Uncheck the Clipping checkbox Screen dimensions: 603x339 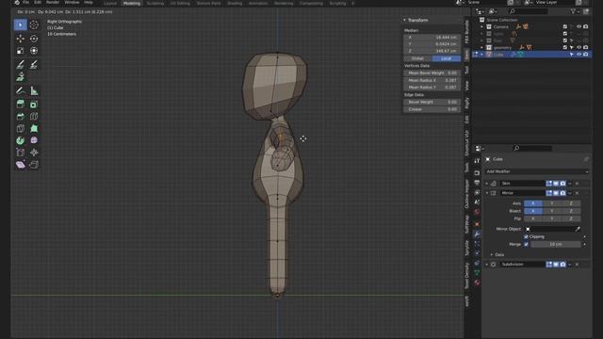526,236
